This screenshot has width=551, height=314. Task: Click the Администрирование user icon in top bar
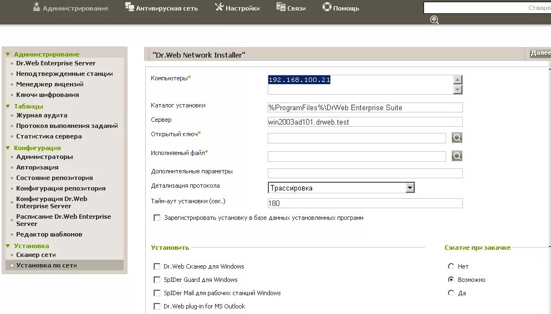(x=36, y=7)
